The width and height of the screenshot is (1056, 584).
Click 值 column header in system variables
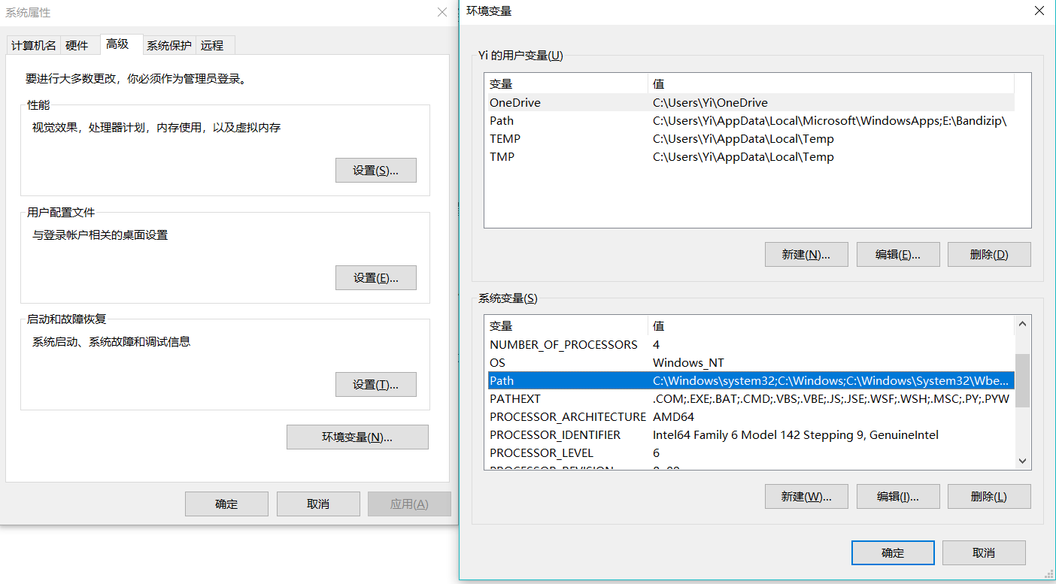pyautogui.click(x=831, y=326)
